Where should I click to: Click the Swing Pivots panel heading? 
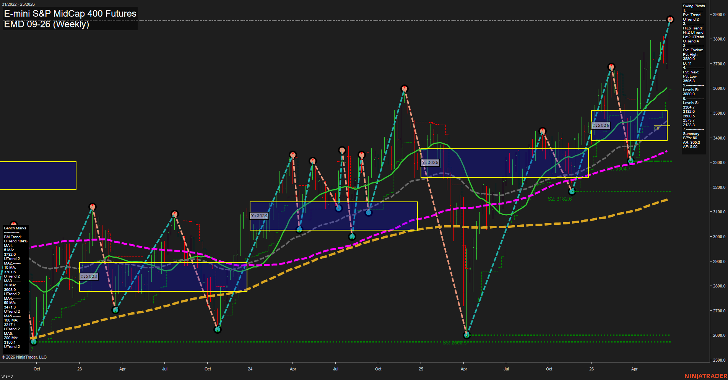694,6
